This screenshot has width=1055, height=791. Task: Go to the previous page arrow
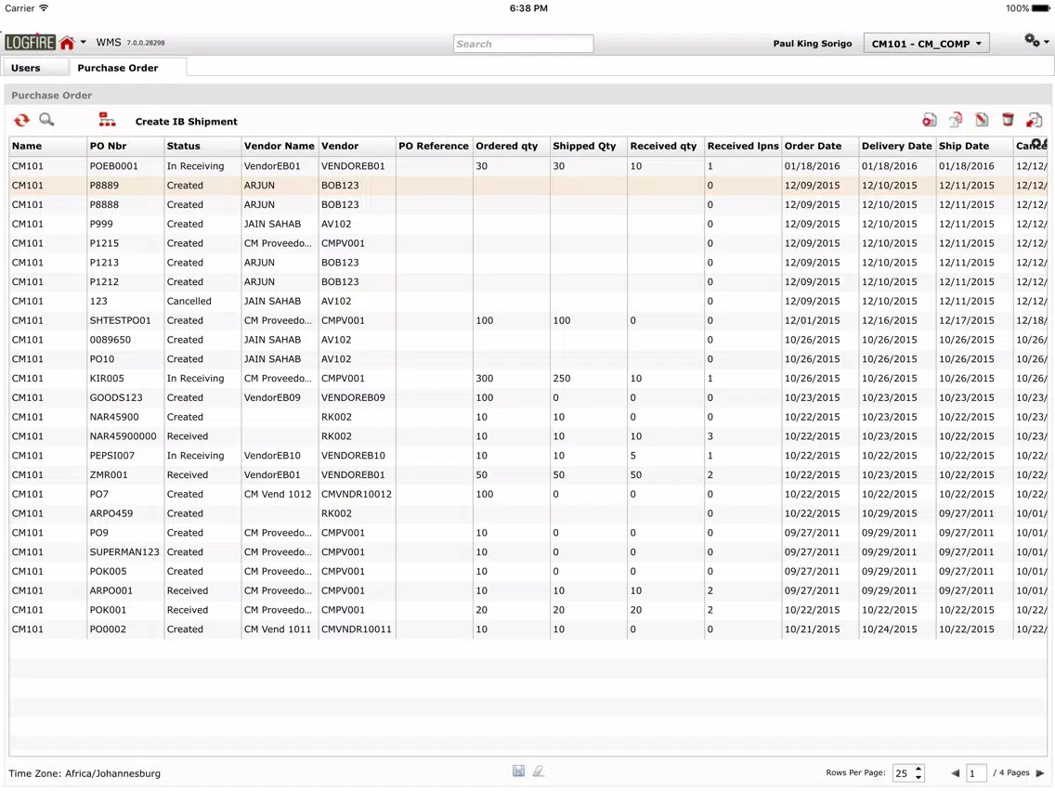pyautogui.click(x=955, y=772)
